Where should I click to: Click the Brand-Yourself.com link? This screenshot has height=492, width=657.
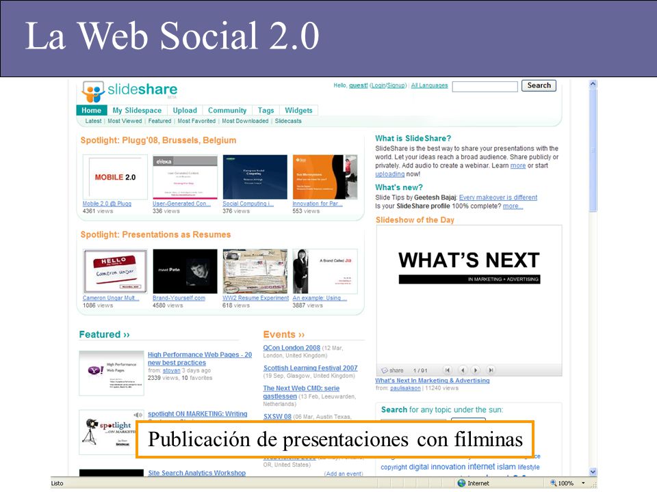[x=179, y=298]
